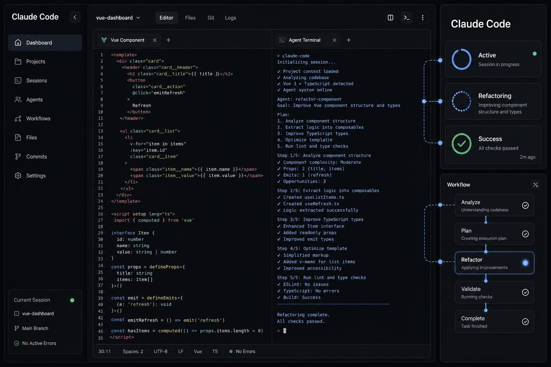The height and width of the screenshot is (367, 551).
Task: Click the Commits branch icon
Action: pos(18,157)
